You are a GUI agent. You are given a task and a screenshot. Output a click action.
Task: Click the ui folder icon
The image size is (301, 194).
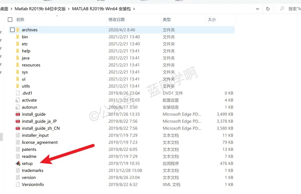coord(18,79)
